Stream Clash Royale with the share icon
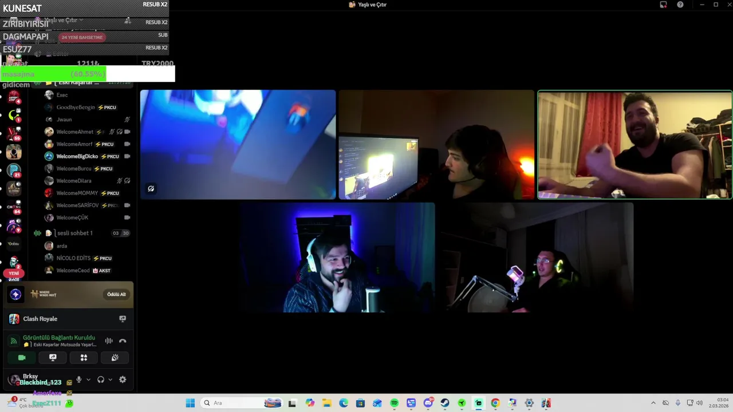Image resolution: width=733 pixels, height=412 pixels. pos(123,319)
